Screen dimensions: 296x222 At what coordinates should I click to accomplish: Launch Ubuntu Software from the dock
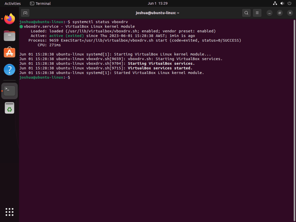pyautogui.click(x=9, y=53)
